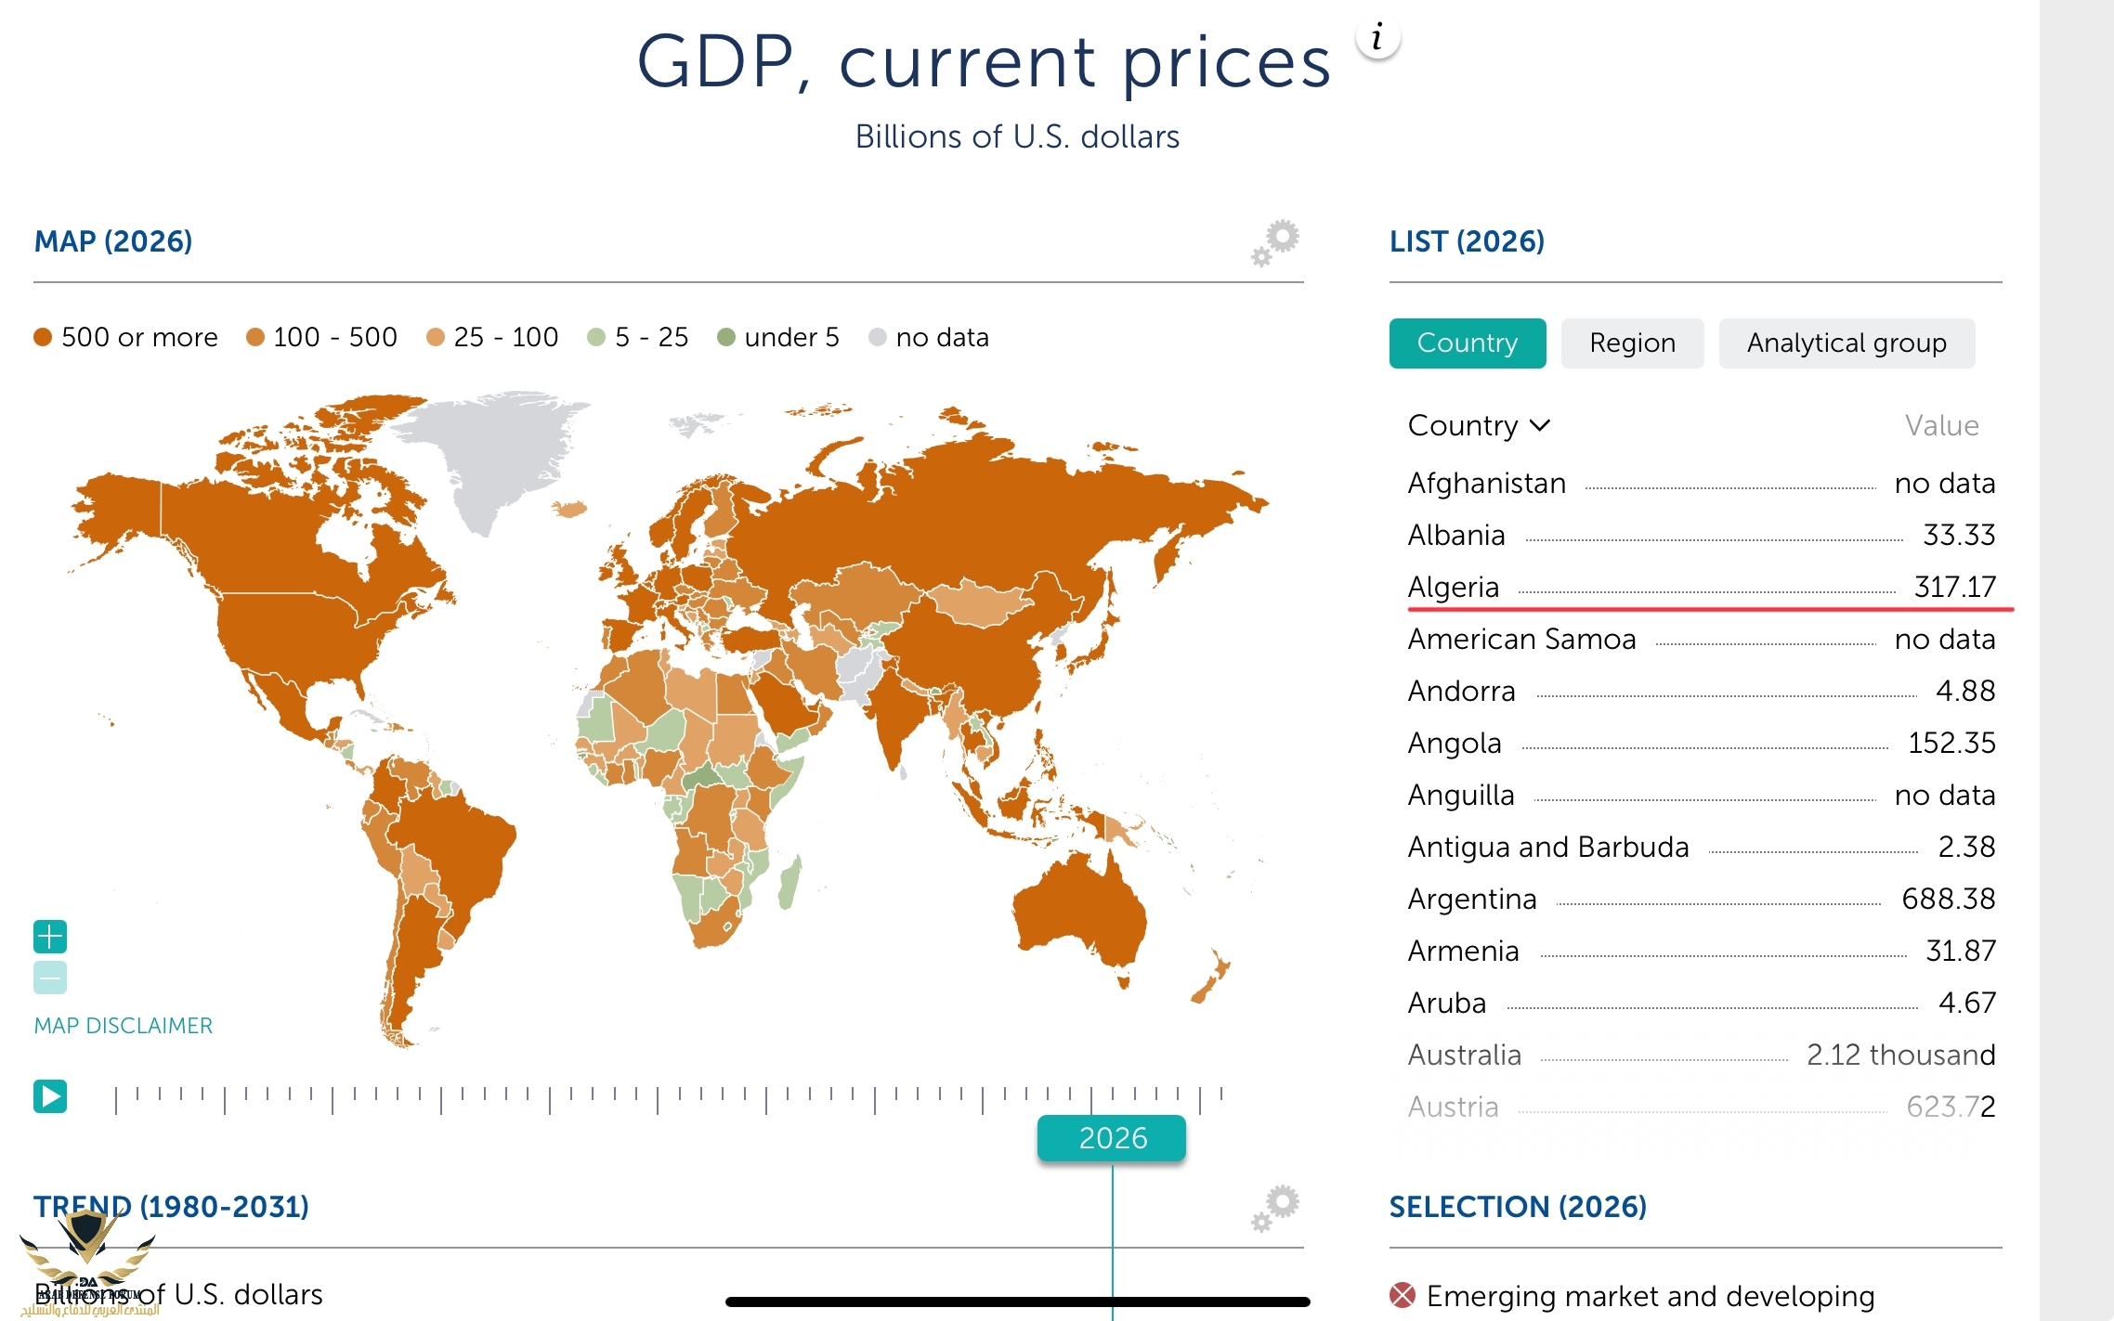
Task: Click the 2026 year slider handle
Action: pos(1112,1138)
